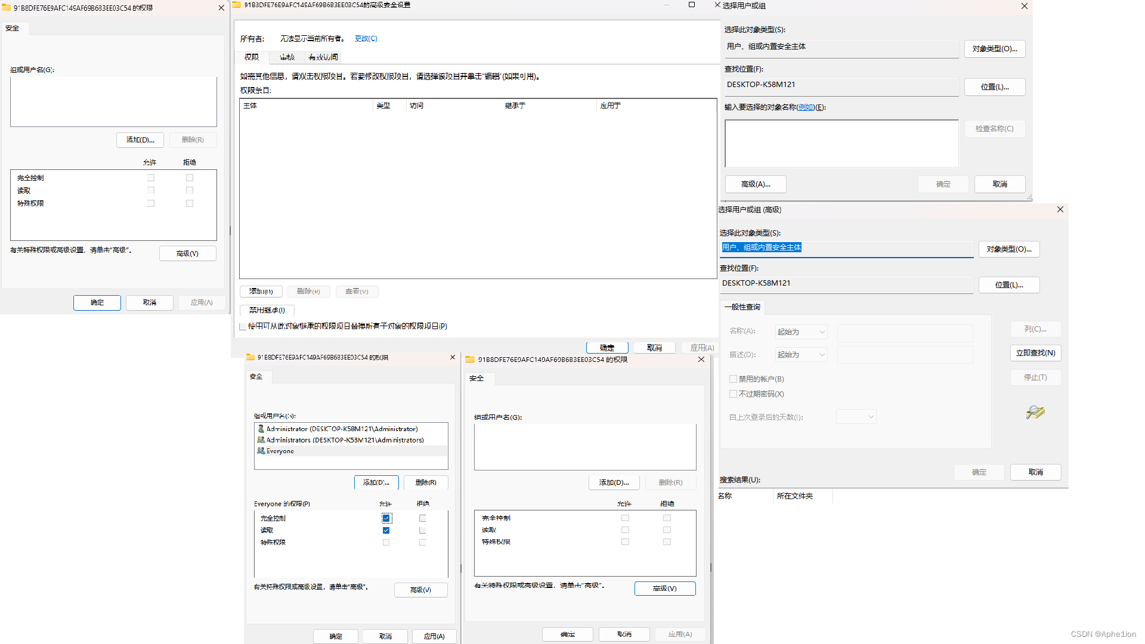The width and height of the screenshot is (1145, 644).
Task: Click 对象类型(O)... in the 选择用户或组 dialog
Action: [x=995, y=49]
